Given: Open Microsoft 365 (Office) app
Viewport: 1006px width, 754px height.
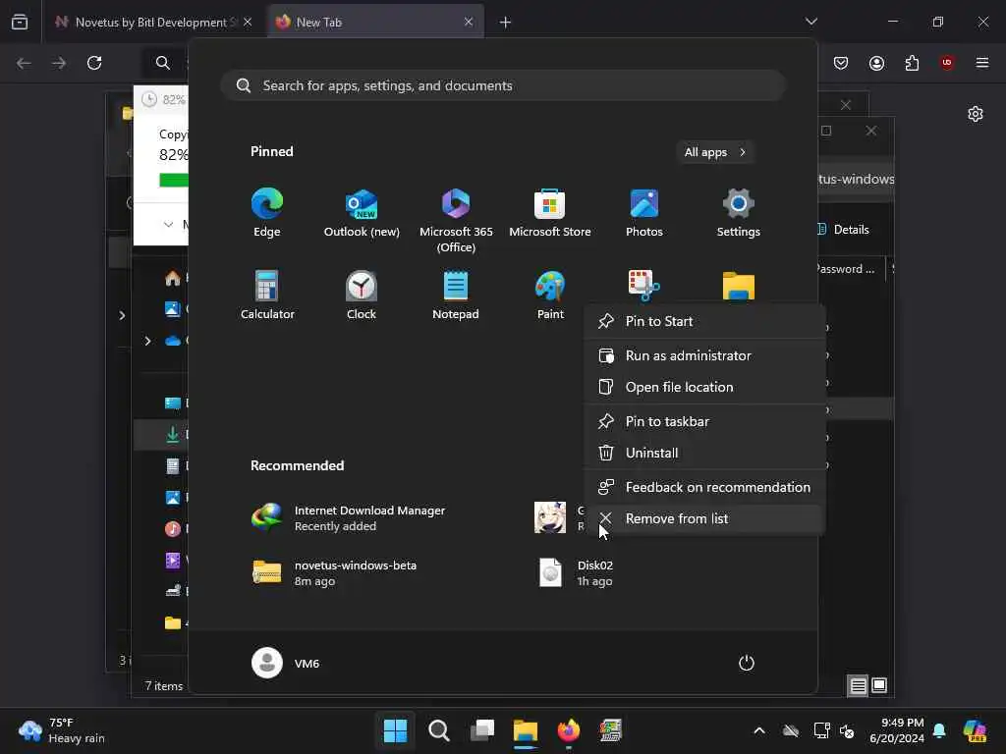Looking at the screenshot, I should [x=456, y=221].
